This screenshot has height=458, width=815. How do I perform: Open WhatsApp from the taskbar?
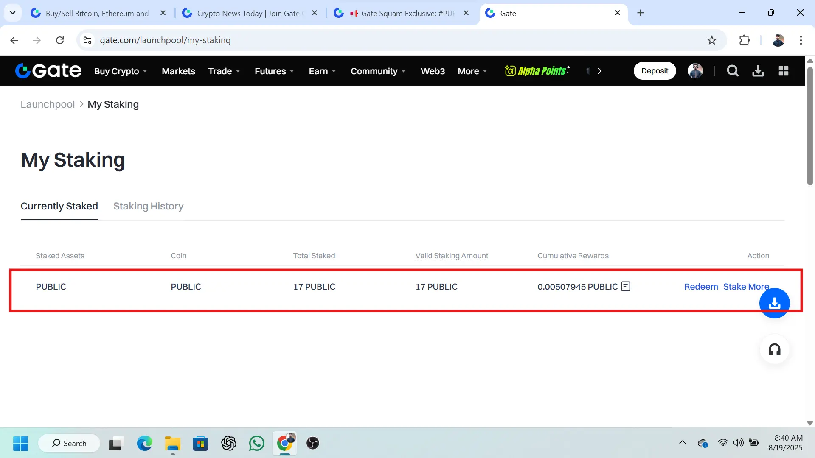pos(256,443)
